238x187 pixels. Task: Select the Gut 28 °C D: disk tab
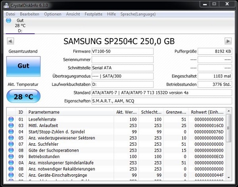pos(20,25)
